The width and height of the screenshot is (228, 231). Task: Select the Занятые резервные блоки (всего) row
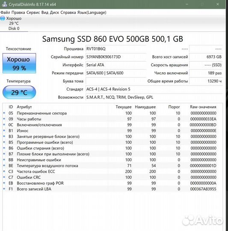110,136
